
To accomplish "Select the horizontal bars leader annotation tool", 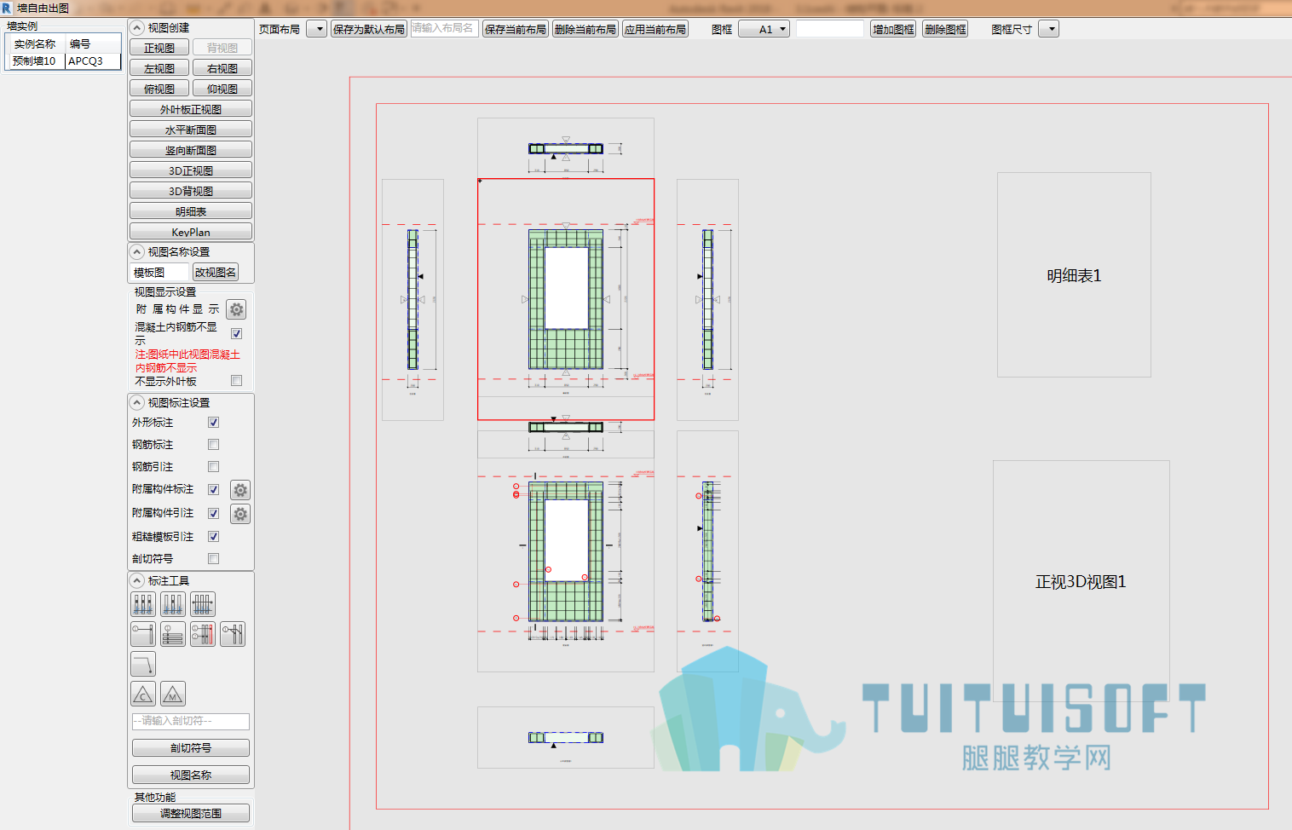I will click(173, 634).
